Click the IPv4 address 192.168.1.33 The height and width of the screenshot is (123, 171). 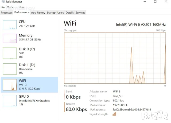(x=121, y=105)
